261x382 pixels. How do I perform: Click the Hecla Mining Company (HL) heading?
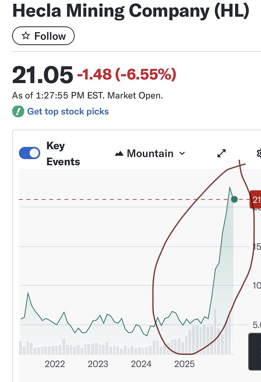(x=130, y=11)
